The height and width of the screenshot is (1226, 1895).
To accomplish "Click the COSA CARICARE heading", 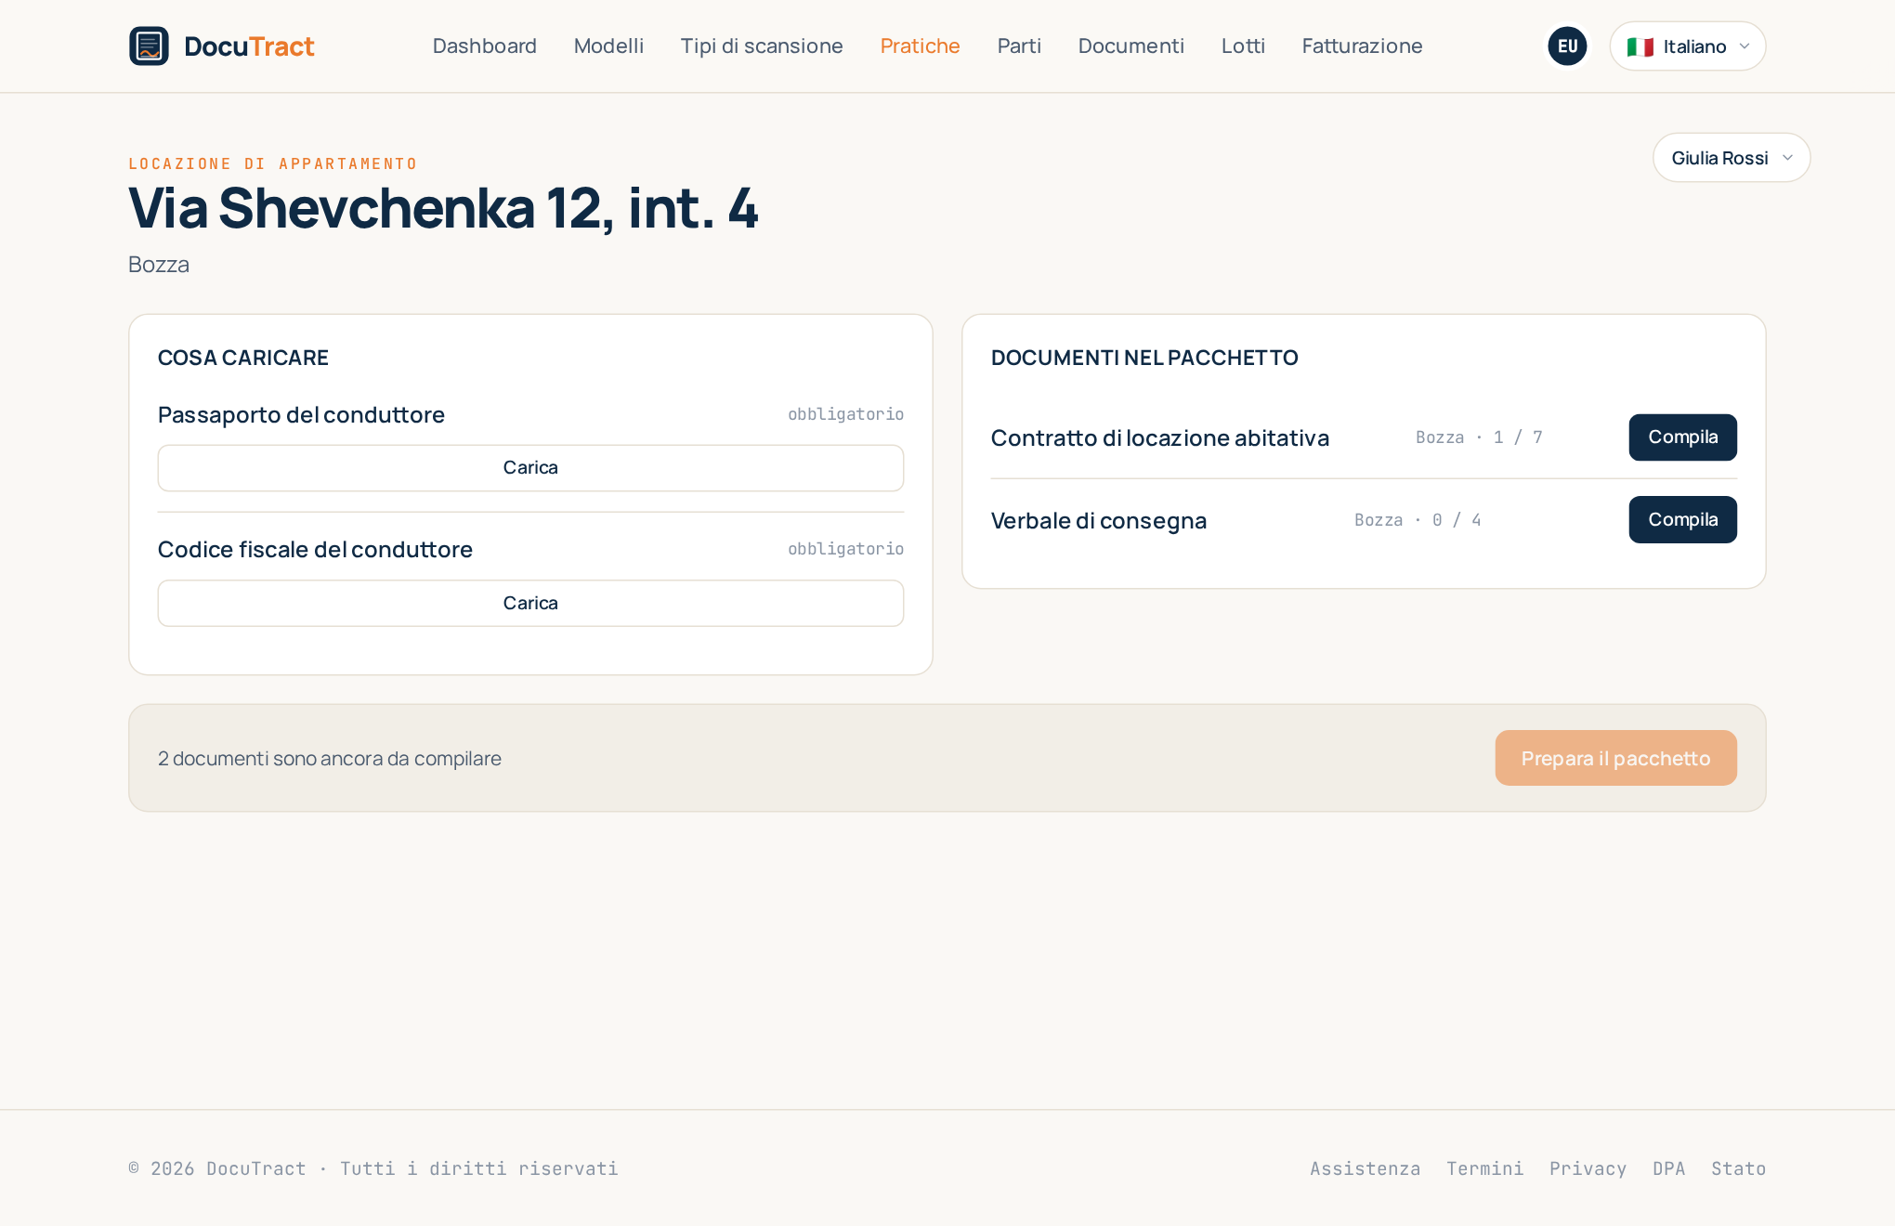I will click(x=243, y=358).
